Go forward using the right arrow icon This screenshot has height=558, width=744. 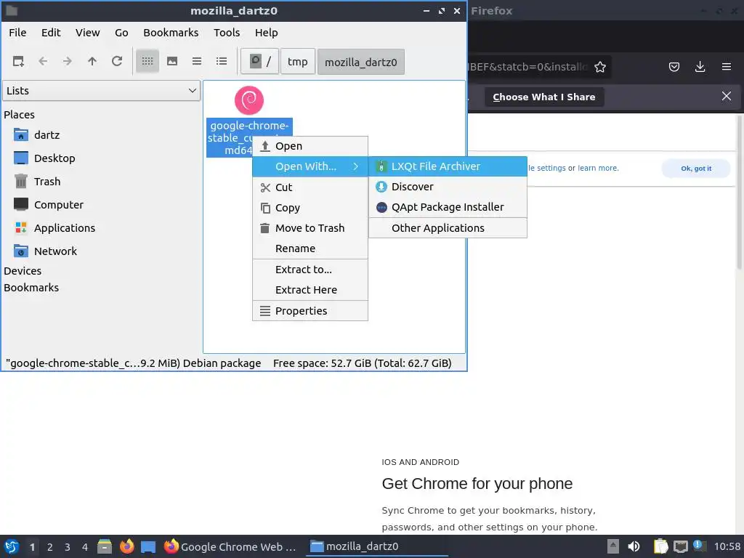(x=68, y=61)
